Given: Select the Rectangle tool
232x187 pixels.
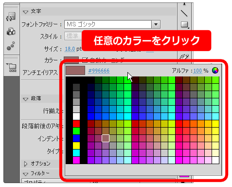Looking at the screenshot, I should [x=185, y=25].
